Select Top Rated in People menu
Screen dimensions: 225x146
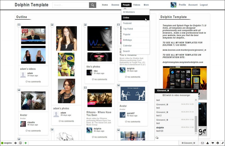pos(135,29)
